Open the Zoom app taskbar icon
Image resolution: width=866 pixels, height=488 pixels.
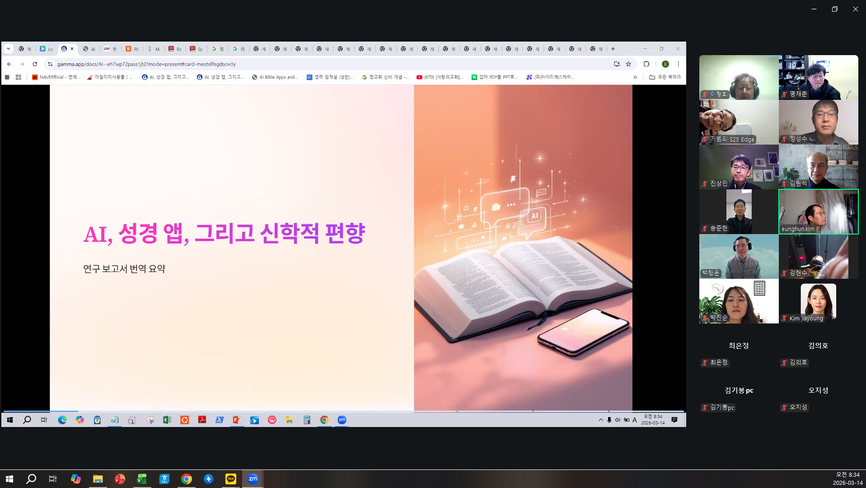pyautogui.click(x=253, y=479)
